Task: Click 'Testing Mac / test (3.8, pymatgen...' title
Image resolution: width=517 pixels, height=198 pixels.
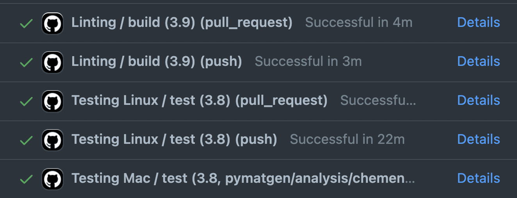Action: click(x=243, y=179)
